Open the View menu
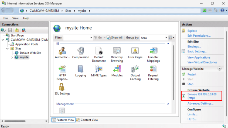 15,18
